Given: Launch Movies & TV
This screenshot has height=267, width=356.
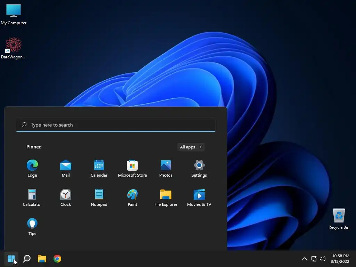Looking at the screenshot, I should click(199, 197).
